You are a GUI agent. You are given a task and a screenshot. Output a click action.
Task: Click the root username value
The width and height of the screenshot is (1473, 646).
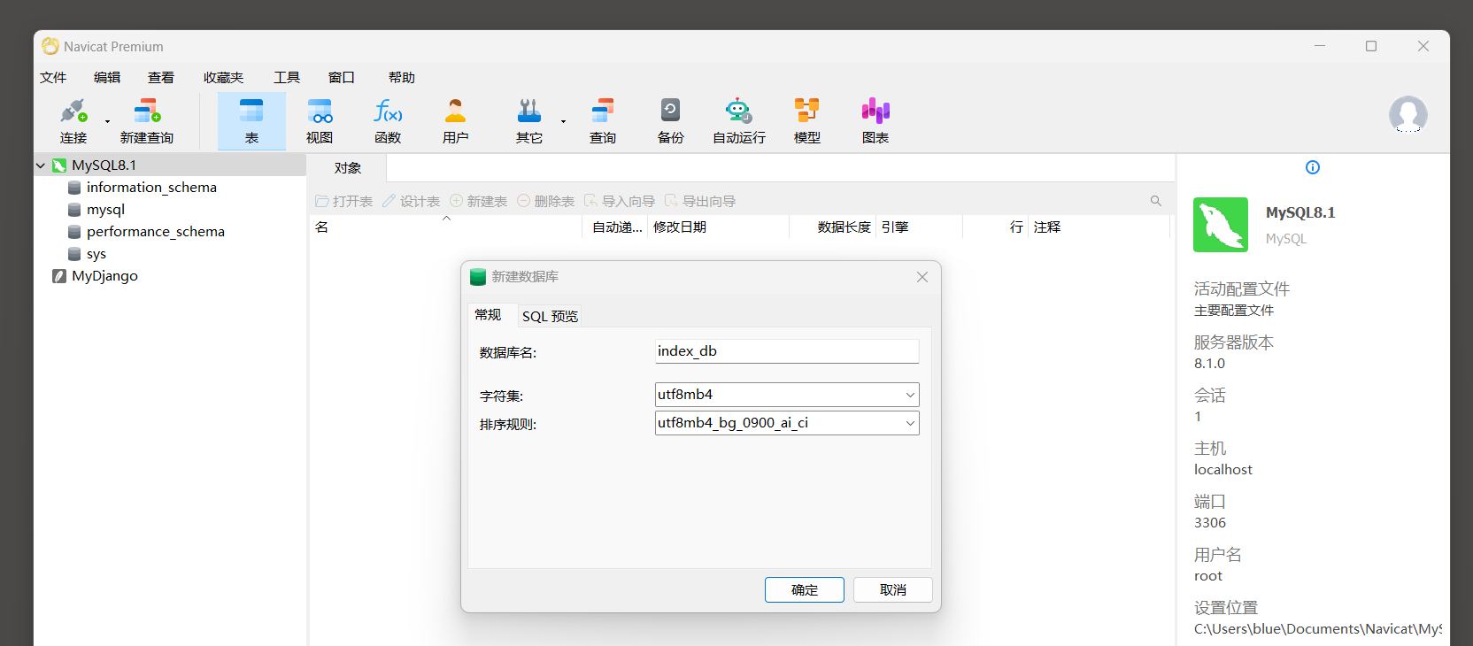pos(1208,576)
